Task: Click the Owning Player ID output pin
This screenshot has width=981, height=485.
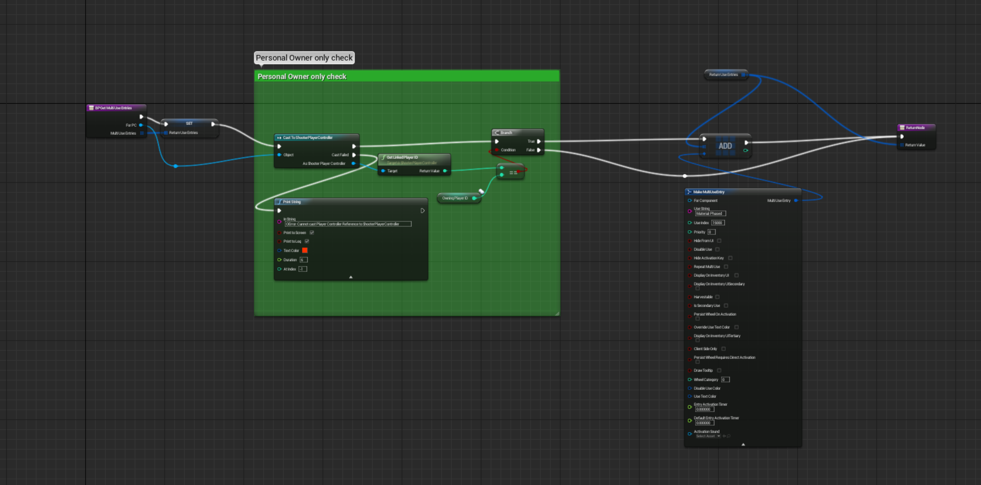Action: (474, 198)
